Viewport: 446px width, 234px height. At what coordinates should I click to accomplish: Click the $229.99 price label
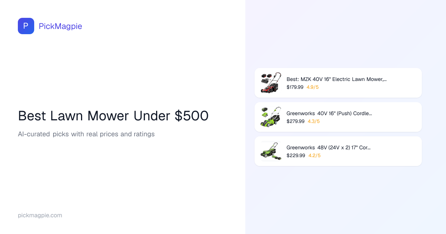pos(296,156)
